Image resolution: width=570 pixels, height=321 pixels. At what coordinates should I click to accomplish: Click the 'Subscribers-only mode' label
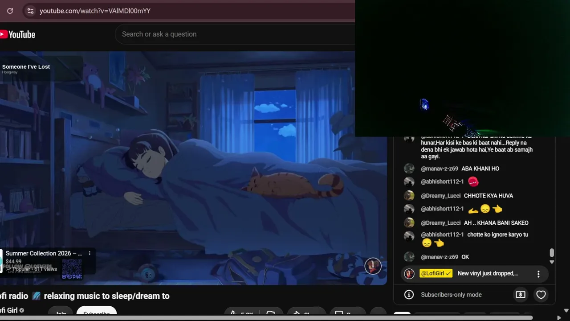coord(451,295)
